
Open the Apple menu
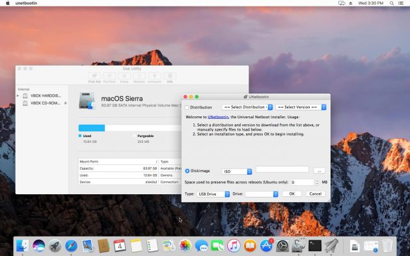(8, 3)
